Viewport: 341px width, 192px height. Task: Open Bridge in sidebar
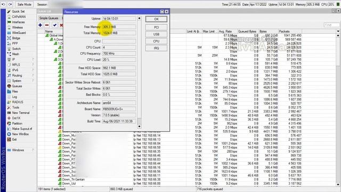pyautogui.click(x=16, y=38)
